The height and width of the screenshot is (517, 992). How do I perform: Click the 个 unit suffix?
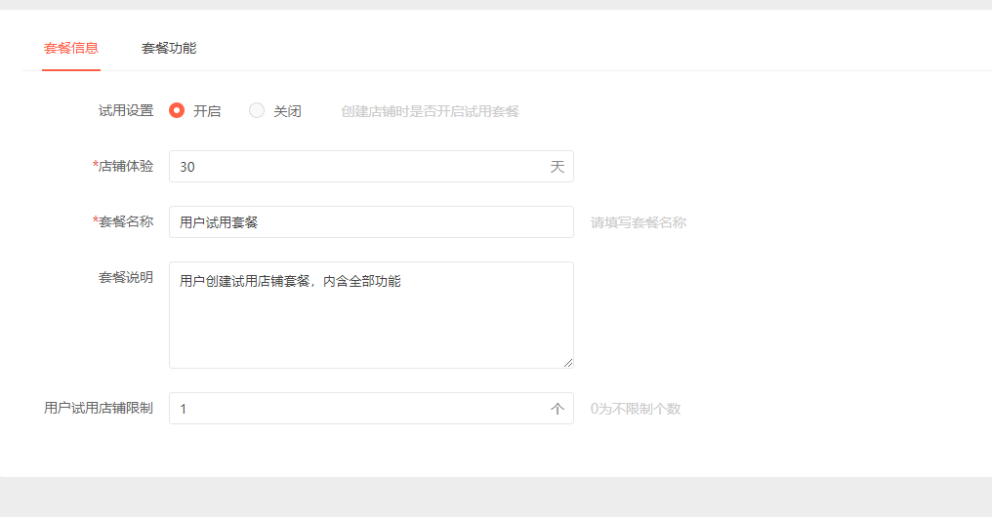pyautogui.click(x=557, y=409)
